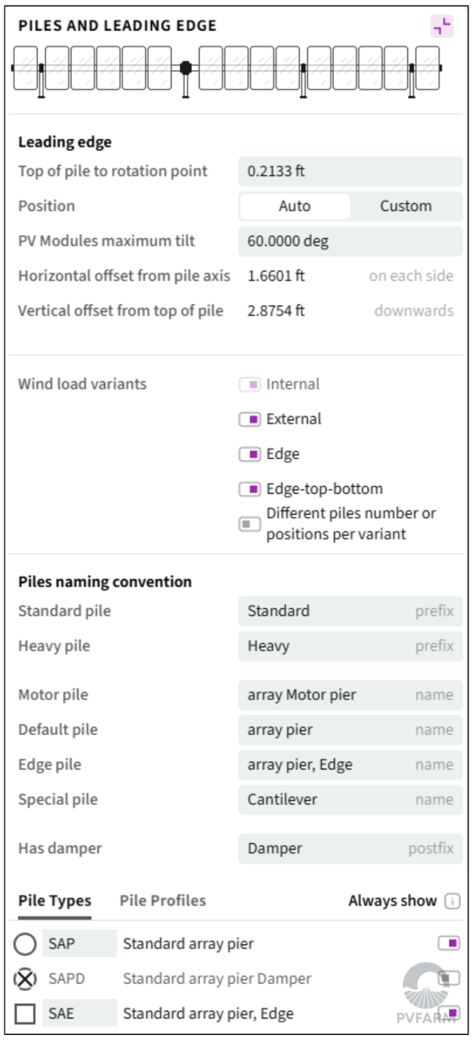473x1042 pixels.
Task: Click the Always show info icon
Action: 452,901
